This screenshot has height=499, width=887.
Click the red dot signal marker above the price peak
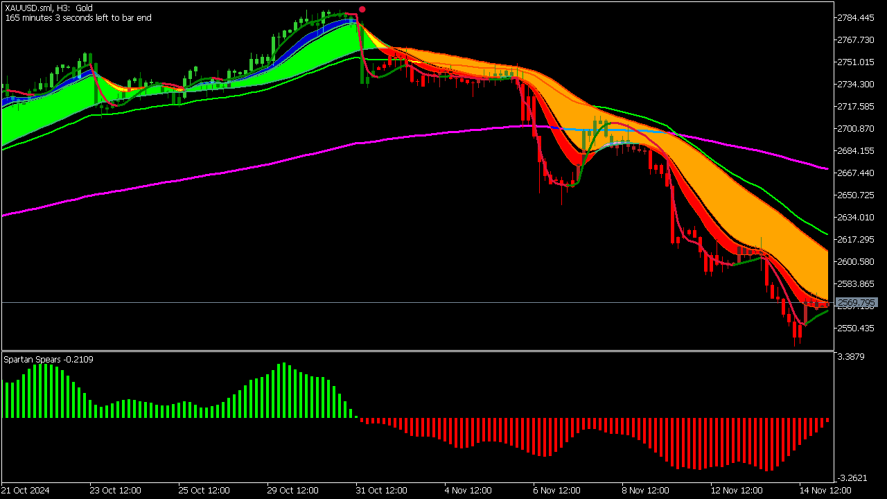coord(362,10)
